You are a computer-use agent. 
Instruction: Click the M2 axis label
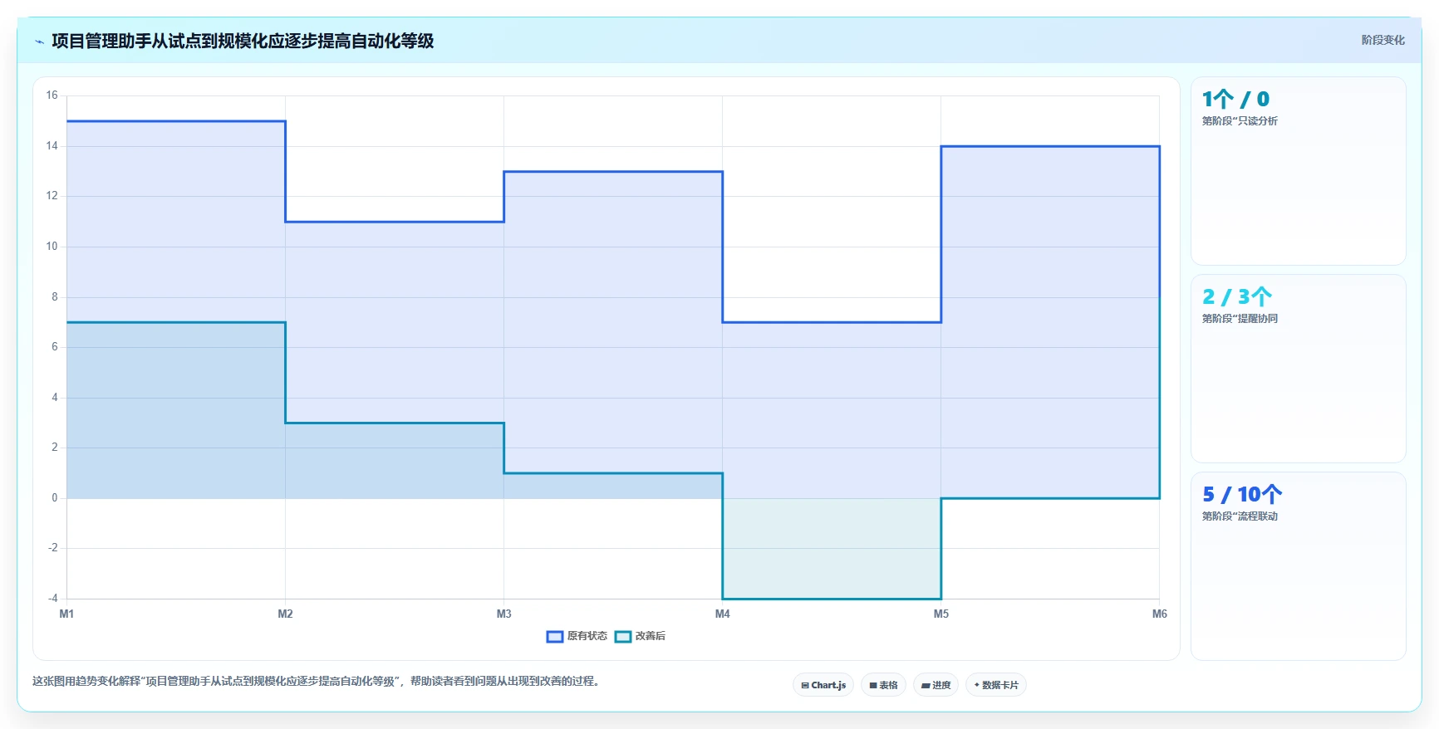[285, 614]
